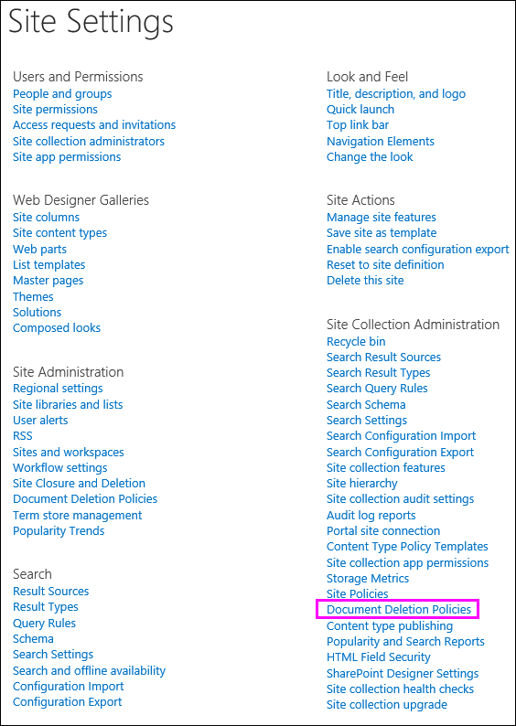The height and width of the screenshot is (726, 516).
Task: Open Search Query Rules
Action: (x=377, y=389)
